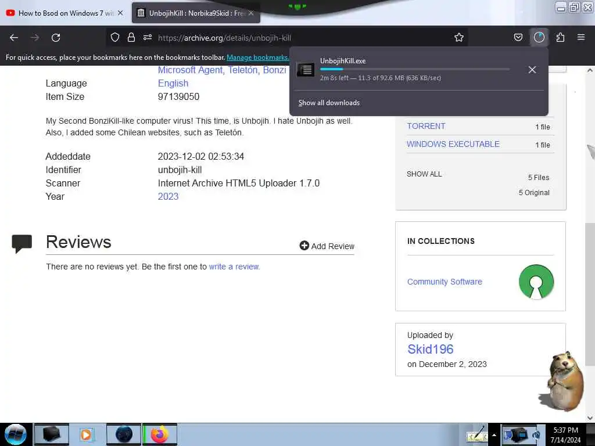Screen dimensions: 595x446
Task: Open the Microsoft Agent topic link
Action: click(190, 70)
